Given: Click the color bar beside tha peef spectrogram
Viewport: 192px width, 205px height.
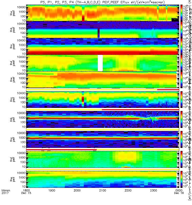Looking at the screenshot, I should point(182,13).
